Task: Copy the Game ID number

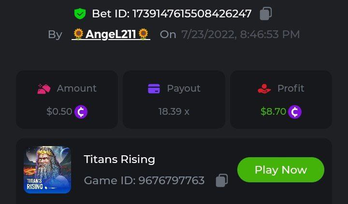Action: point(221,180)
